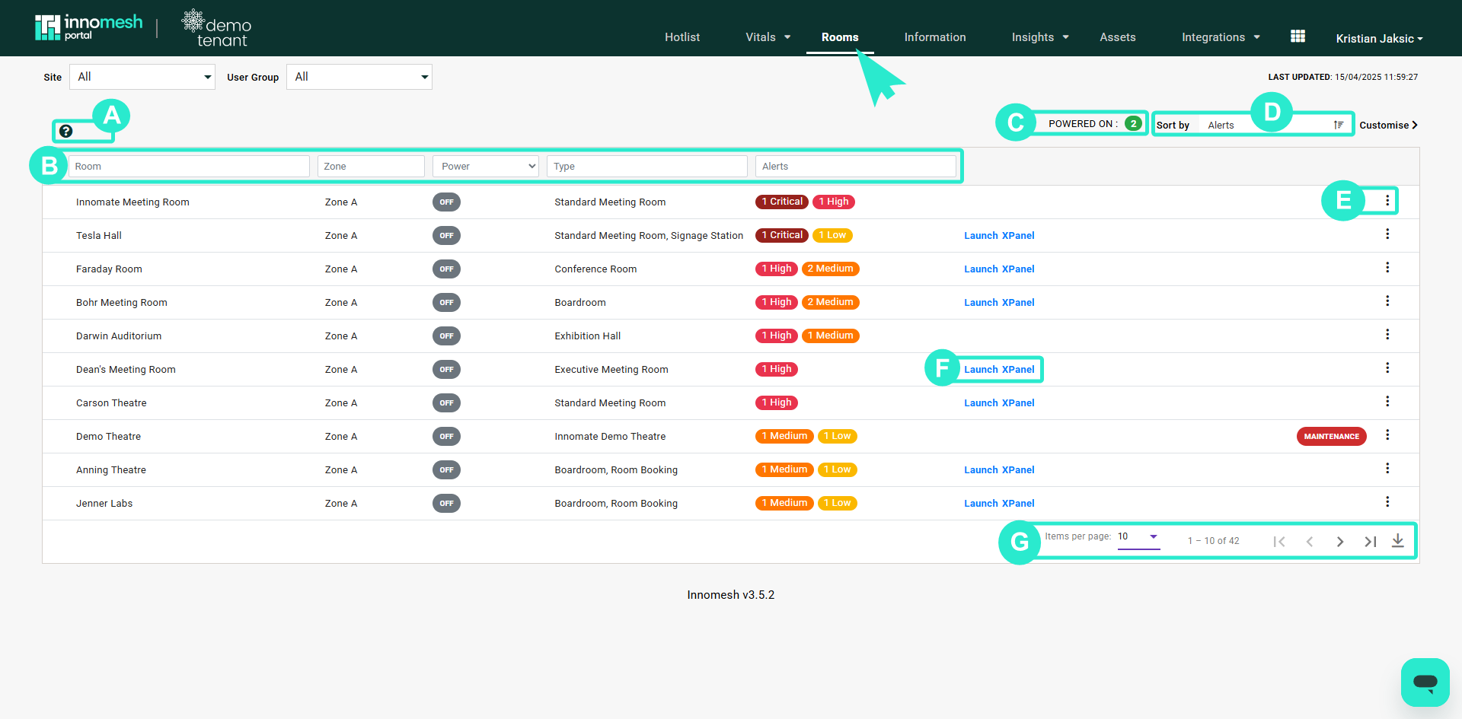Open more options for Tesla Hall
1462x719 pixels.
1387,234
